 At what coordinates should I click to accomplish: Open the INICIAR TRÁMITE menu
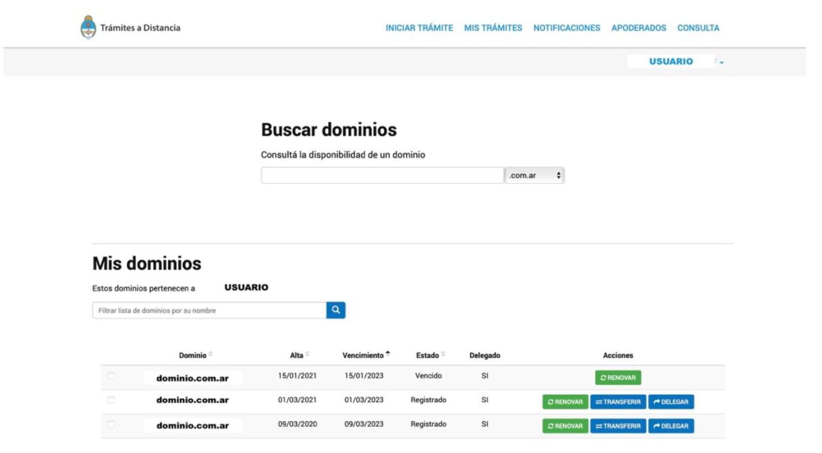click(419, 28)
